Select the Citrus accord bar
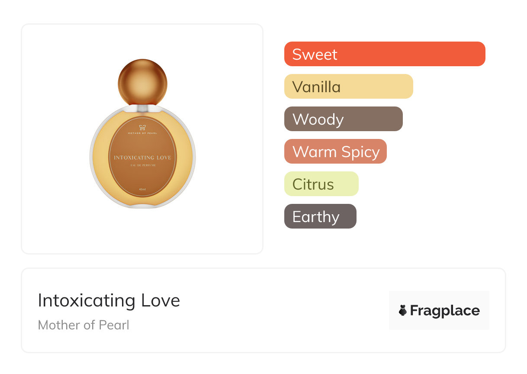Viewport: 527px width, 374px height. 321,184
